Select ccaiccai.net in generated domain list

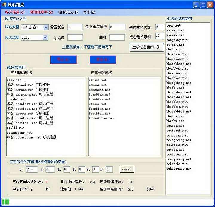(x=177, y=131)
